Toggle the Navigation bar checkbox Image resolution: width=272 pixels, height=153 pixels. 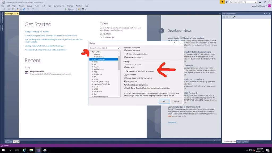click(x=125, y=82)
